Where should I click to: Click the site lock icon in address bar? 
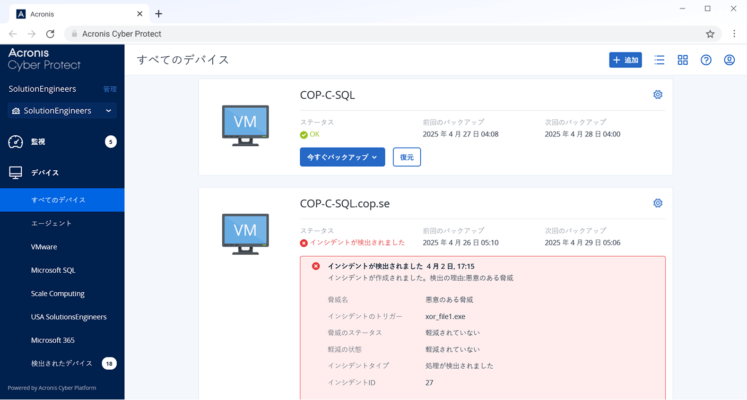click(x=74, y=34)
